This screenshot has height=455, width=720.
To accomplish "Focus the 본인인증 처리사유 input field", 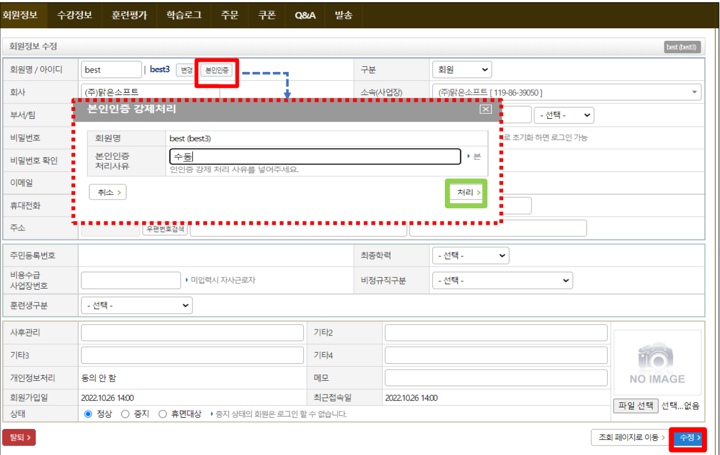I will [315, 157].
